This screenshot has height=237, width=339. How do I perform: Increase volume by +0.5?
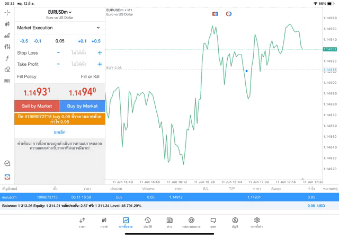click(95, 41)
